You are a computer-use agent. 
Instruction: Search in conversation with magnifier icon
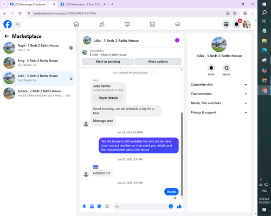(x=227, y=68)
